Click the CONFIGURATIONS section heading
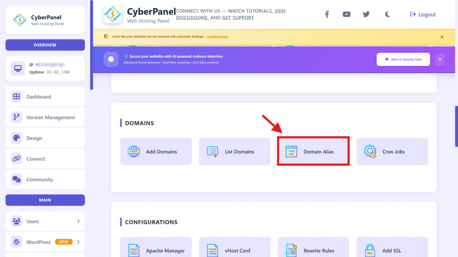Viewport: 458px width, 257px height. 151,222
